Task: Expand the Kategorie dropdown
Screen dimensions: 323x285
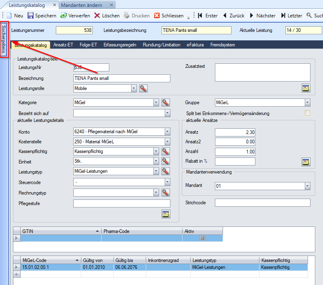Action: click(156, 103)
